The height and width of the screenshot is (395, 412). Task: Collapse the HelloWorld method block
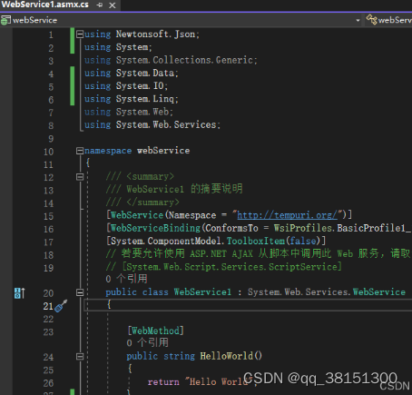[x=80, y=356]
